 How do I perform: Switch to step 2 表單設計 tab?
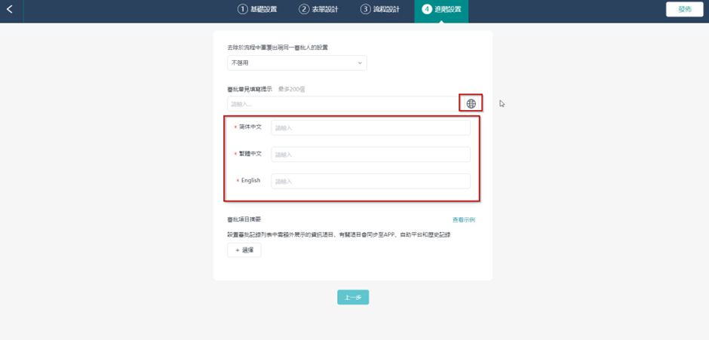tap(318, 10)
